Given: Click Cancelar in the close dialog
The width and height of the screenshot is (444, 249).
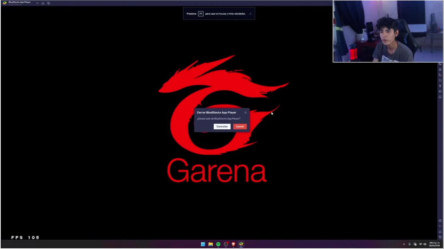Looking at the screenshot, I should 222,127.
